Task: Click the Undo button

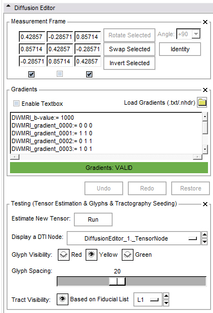Action: [x=103, y=188]
